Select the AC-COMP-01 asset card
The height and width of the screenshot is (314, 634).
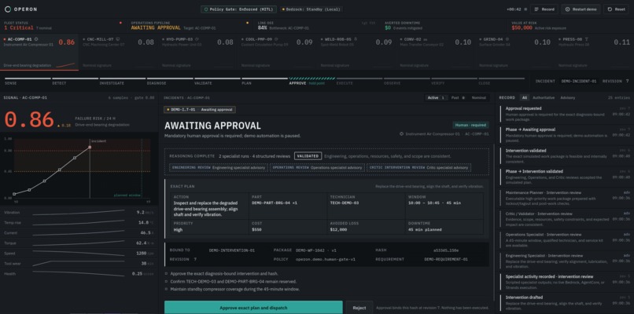pos(39,52)
